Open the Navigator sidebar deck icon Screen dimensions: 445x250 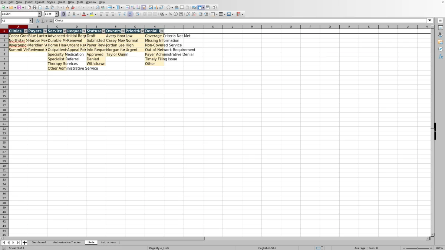[441, 49]
